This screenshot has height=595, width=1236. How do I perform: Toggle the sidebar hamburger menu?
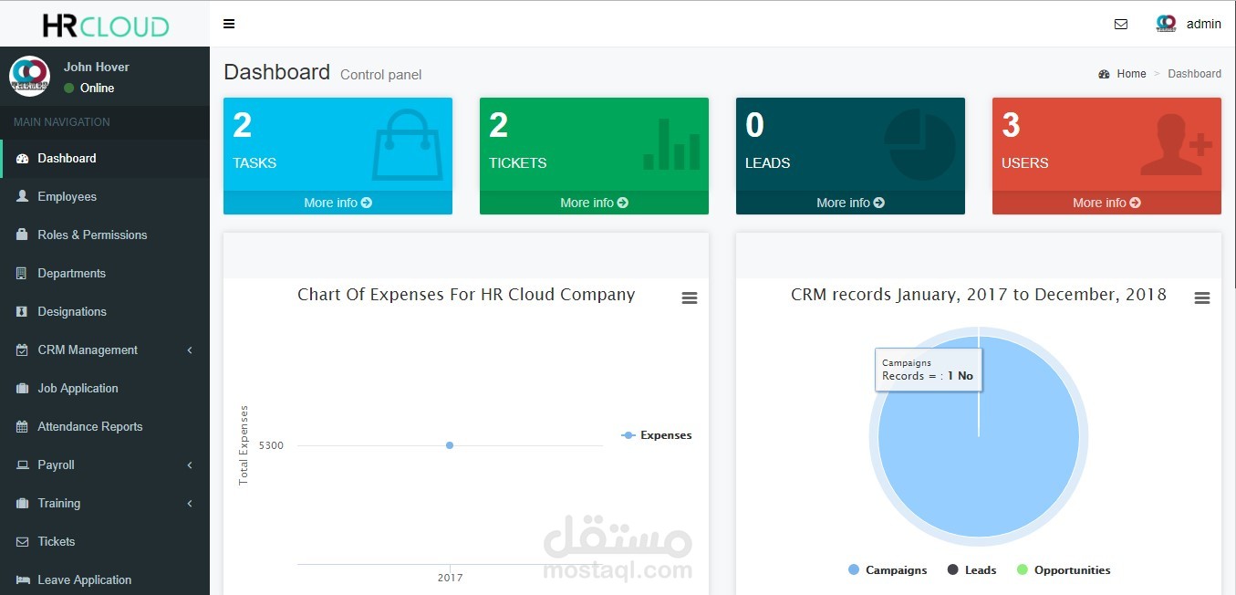[229, 24]
